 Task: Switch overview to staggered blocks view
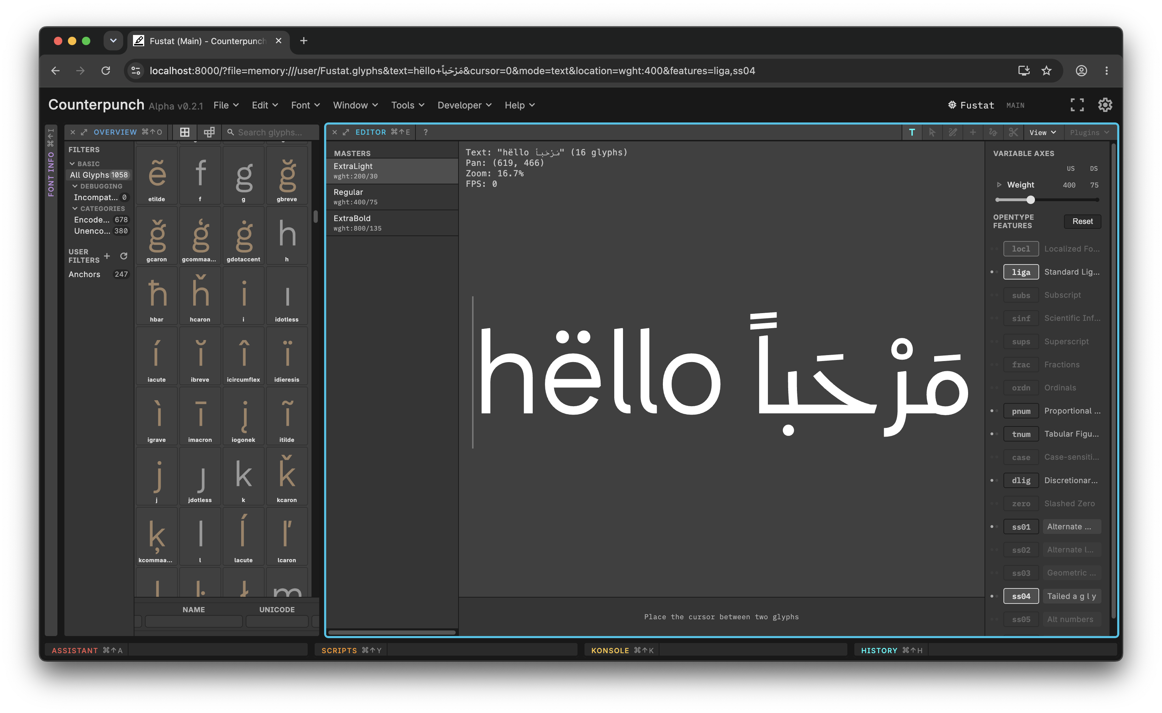(209, 133)
